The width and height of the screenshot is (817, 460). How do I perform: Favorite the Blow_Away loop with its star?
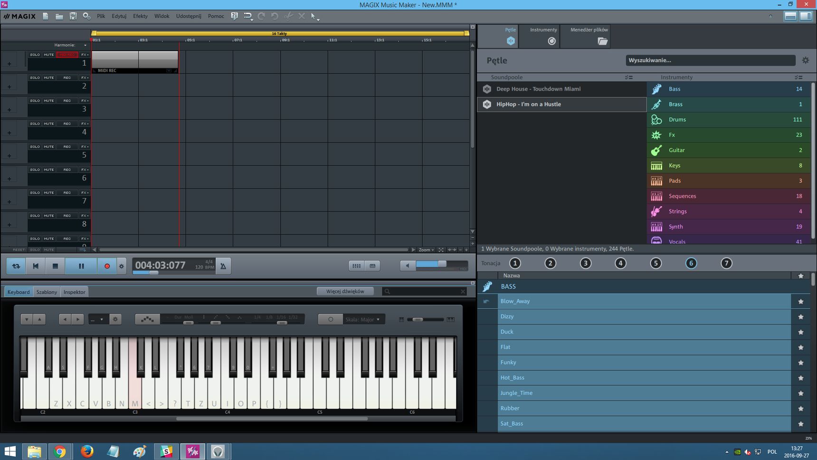point(801,301)
